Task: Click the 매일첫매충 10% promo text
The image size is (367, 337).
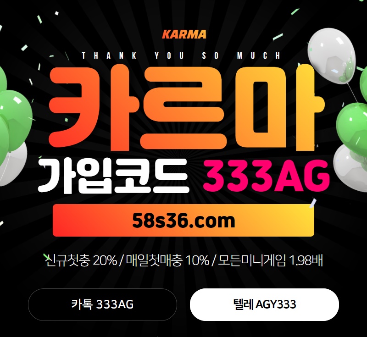Action: pos(167,260)
